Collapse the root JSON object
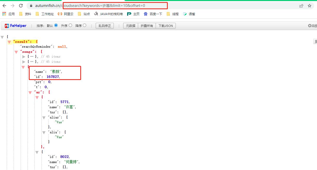317x170 pixels. pos(2,37)
